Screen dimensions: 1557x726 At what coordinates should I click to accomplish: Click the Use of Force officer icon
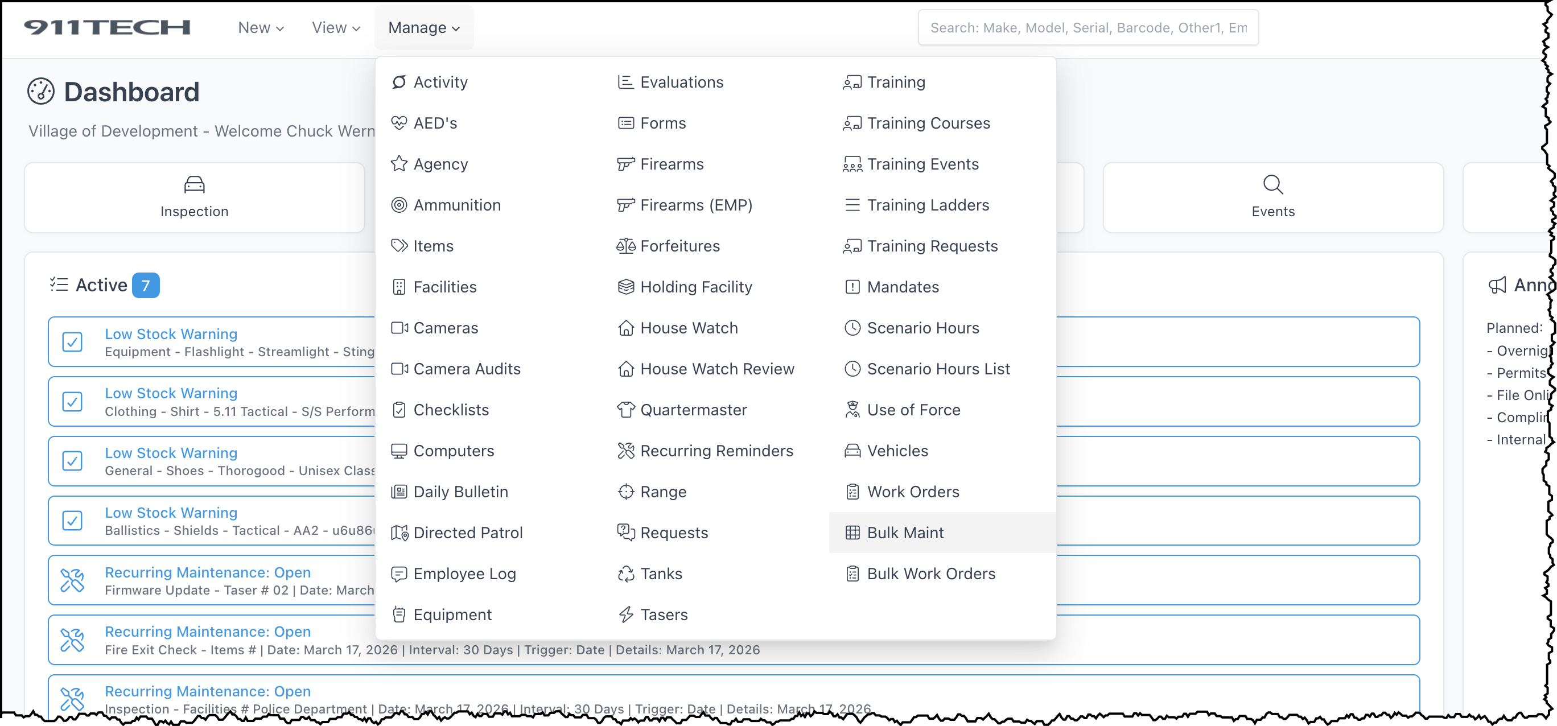[852, 410]
